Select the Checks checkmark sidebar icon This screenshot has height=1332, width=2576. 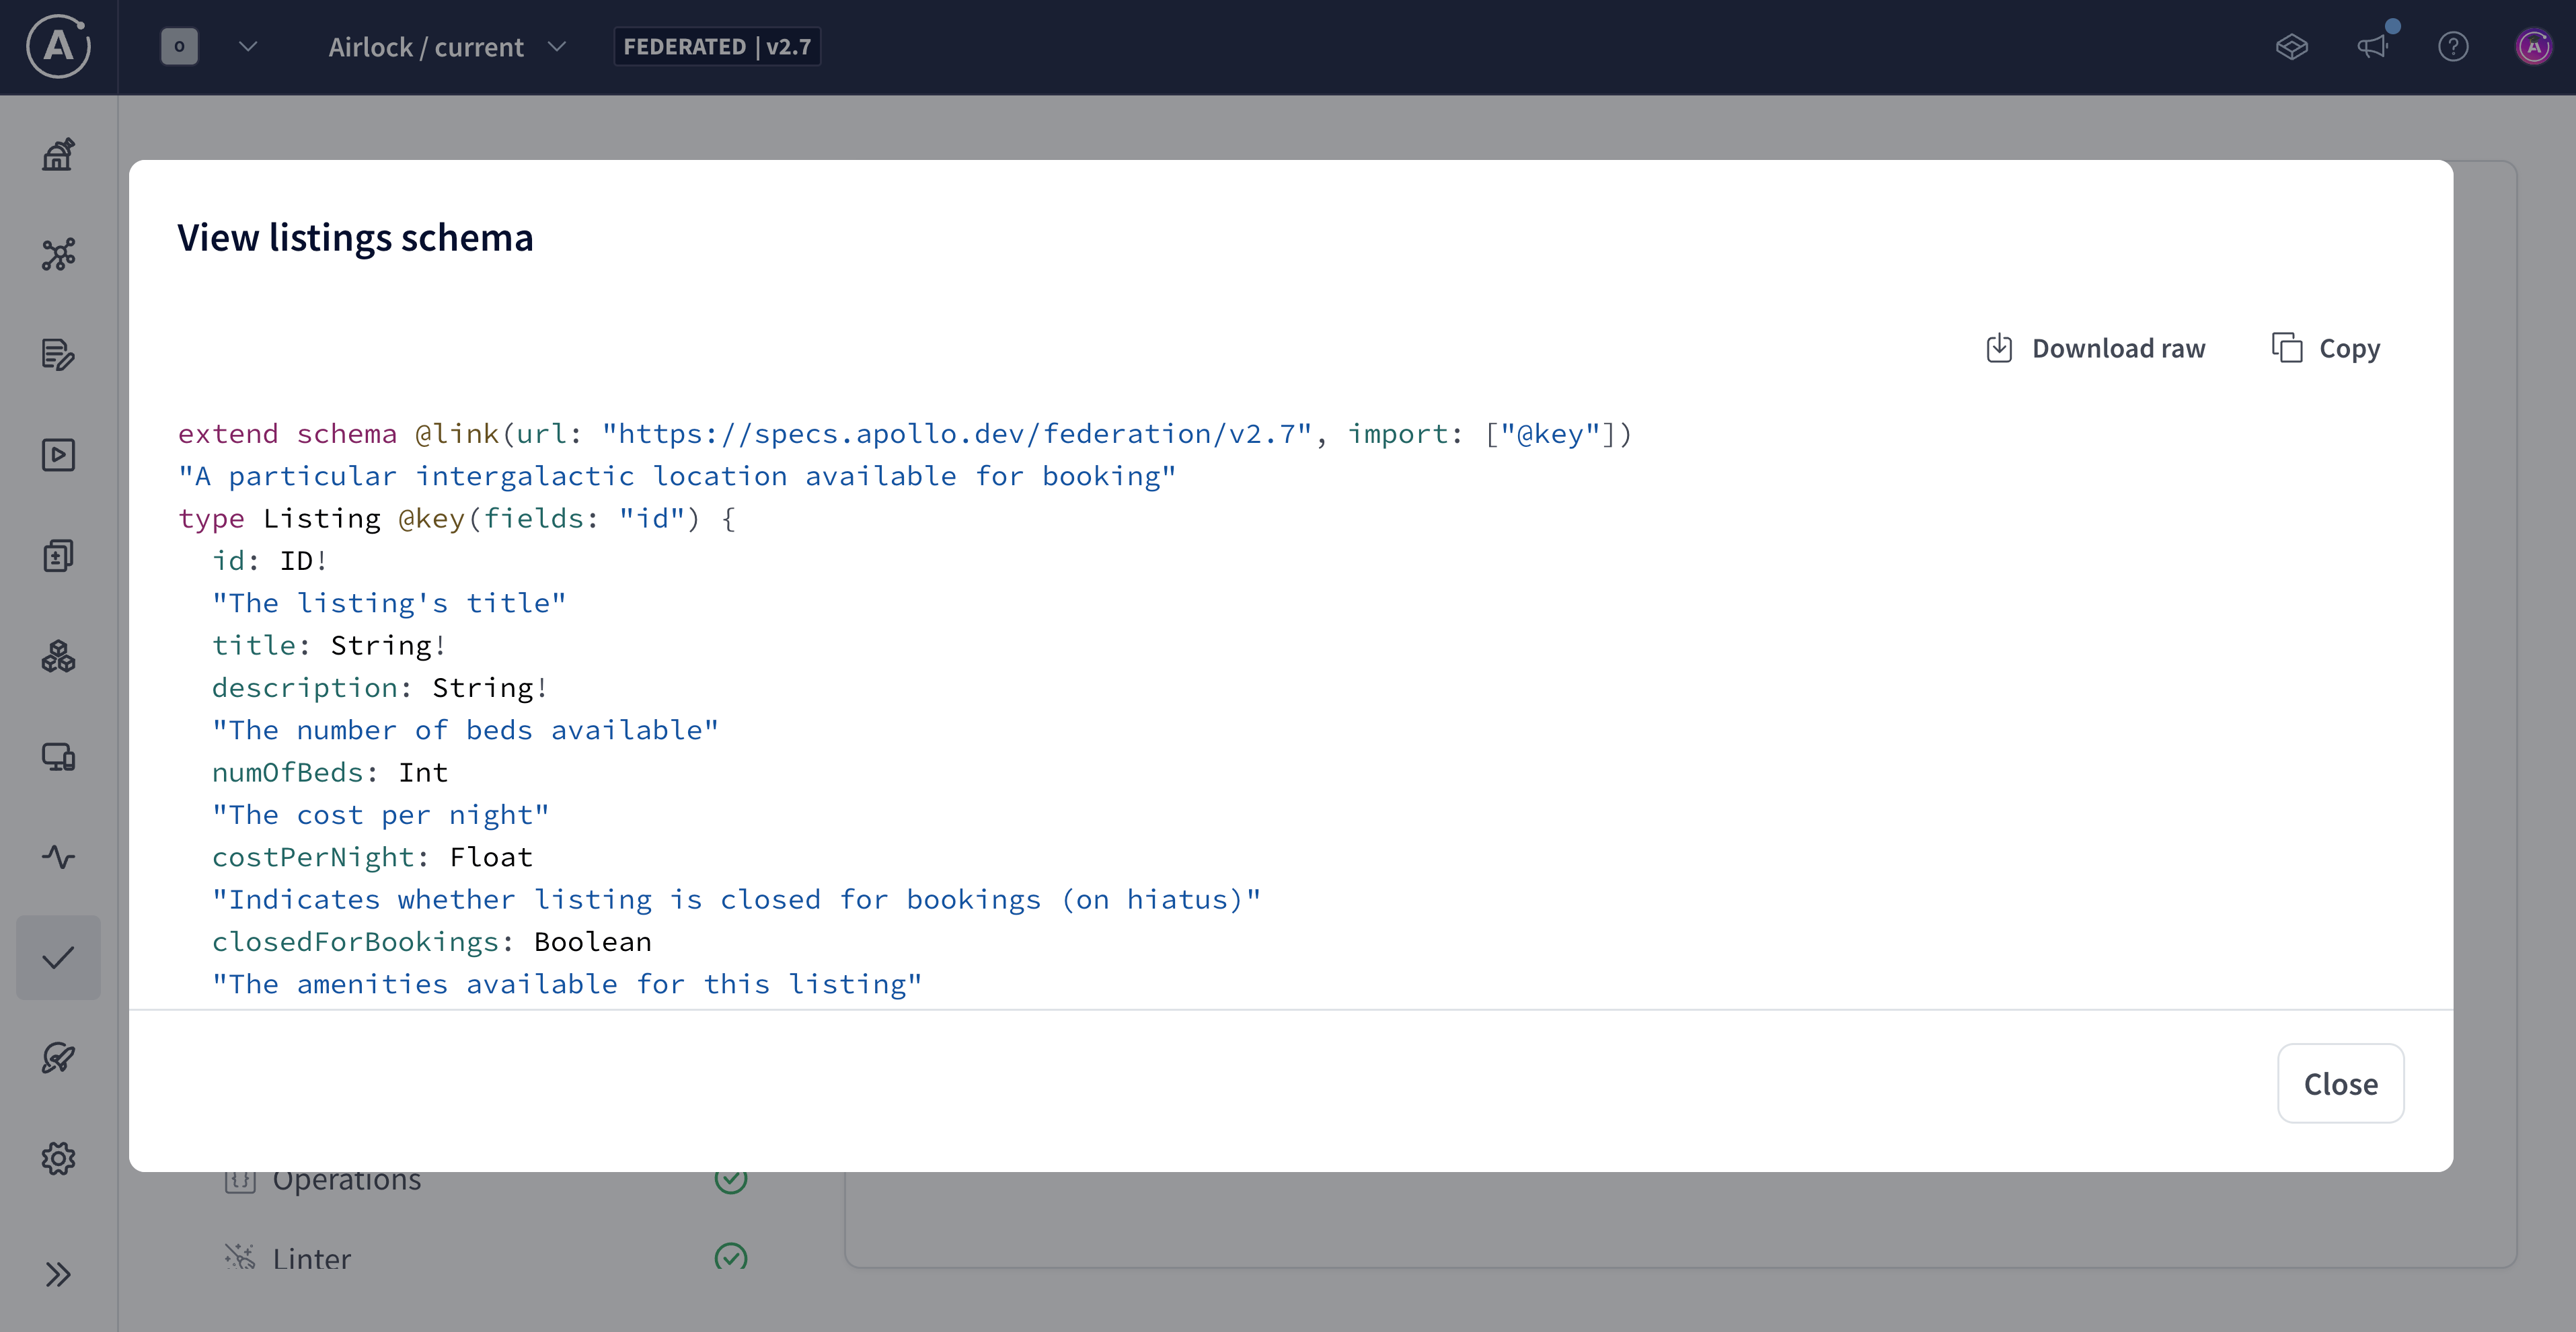(58, 957)
